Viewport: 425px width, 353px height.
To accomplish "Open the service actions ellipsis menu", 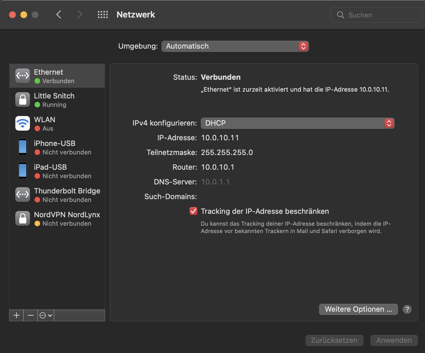I will click(x=46, y=315).
